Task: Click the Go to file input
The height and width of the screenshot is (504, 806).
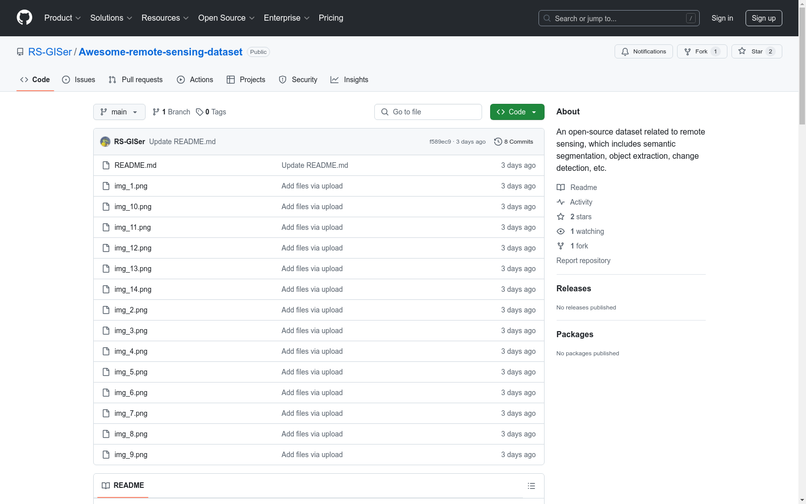Action: click(428, 112)
